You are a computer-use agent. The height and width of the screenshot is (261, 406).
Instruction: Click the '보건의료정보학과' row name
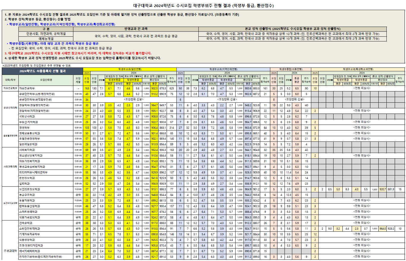pyautogui.click(x=46, y=189)
